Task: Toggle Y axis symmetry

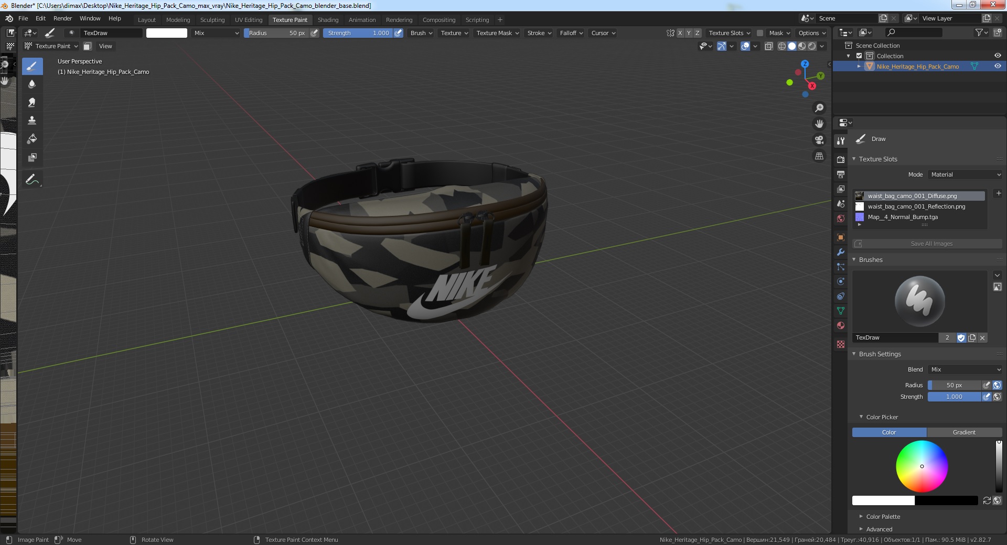Action: click(689, 33)
